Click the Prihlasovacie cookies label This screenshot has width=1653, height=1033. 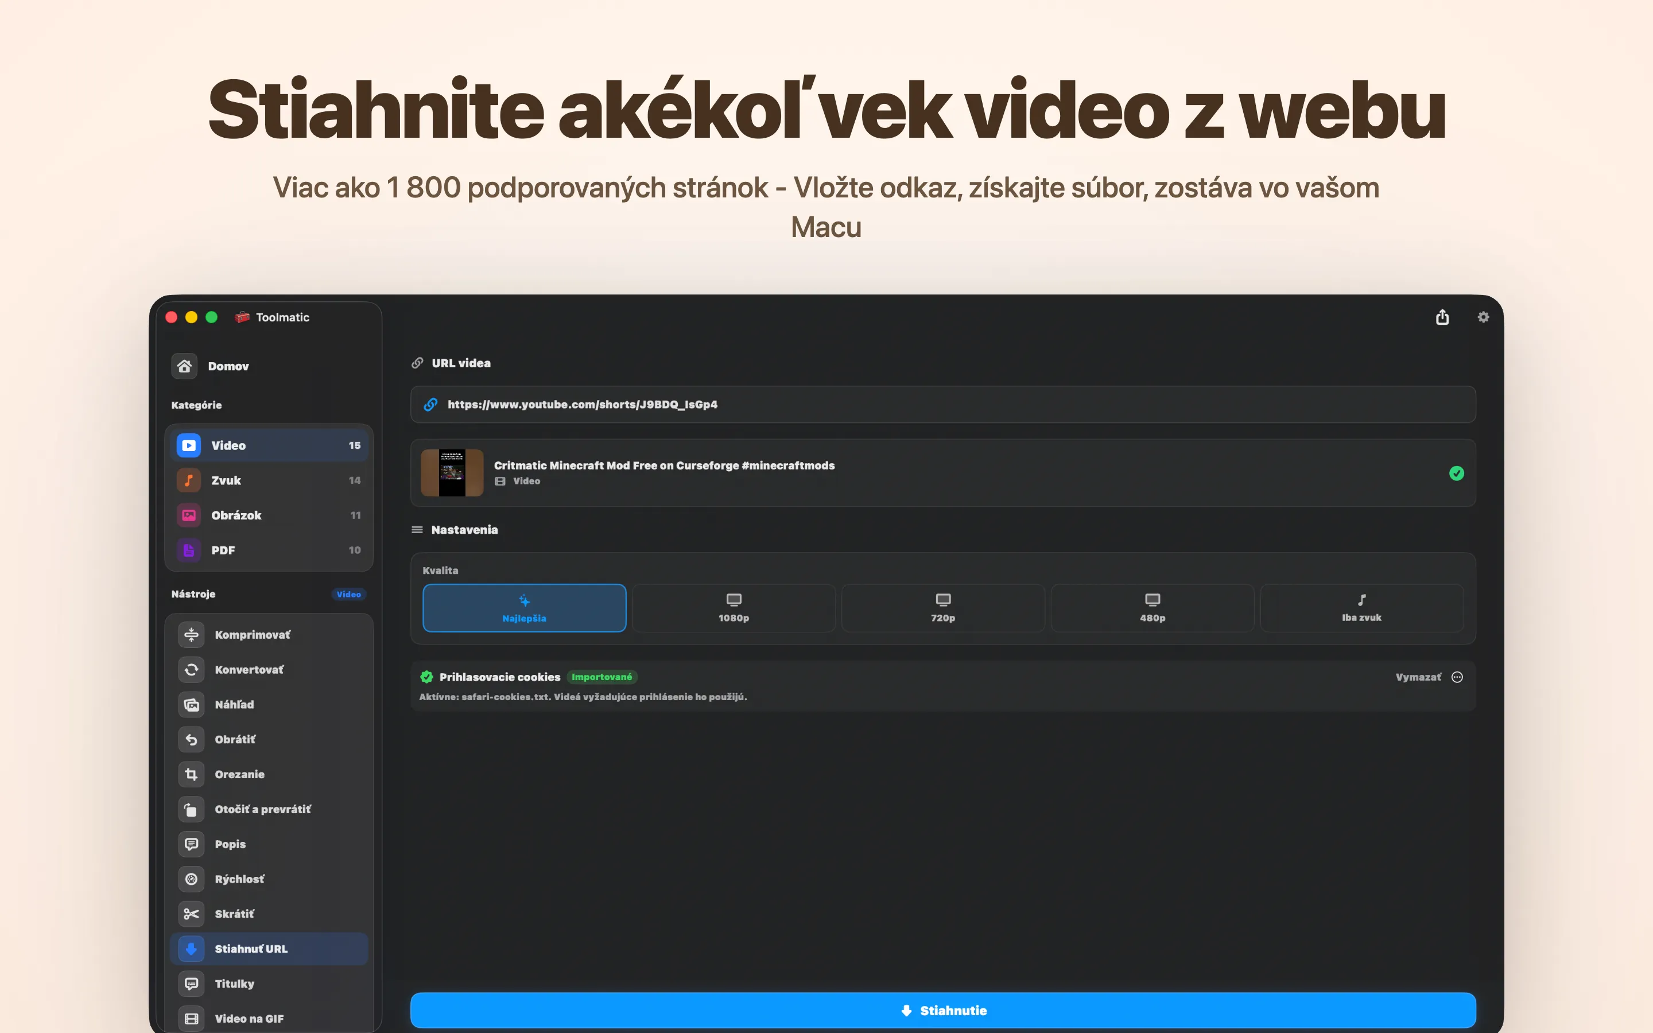(x=500, y=677)
